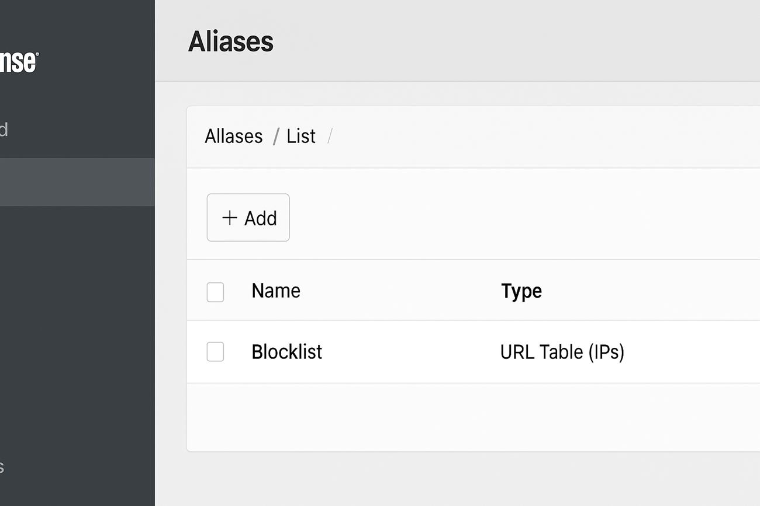Screen dimensions: 760x506
Task: Sort the table by the Type column
Action: [521, 291]
